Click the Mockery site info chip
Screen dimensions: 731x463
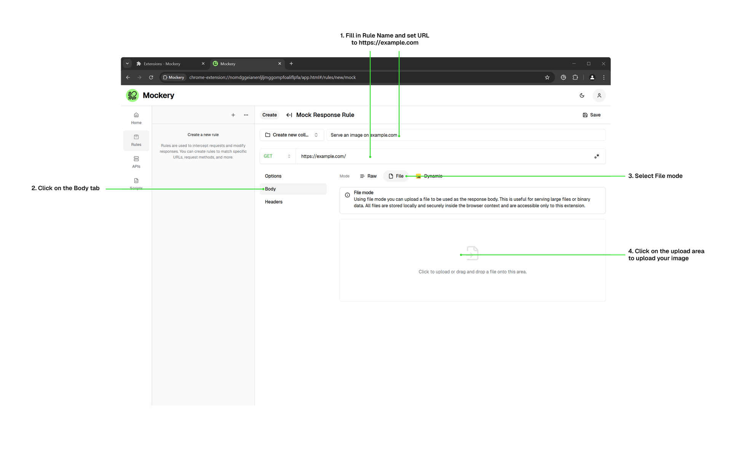click(174, 77)
